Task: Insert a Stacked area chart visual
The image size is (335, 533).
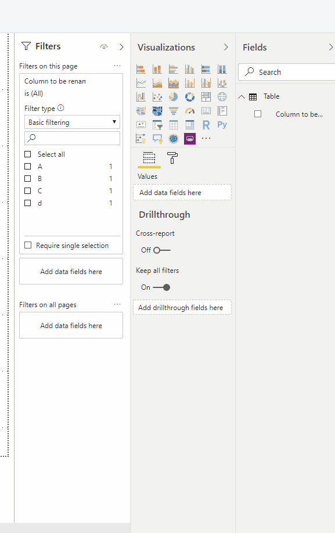Action: click(174, 83)
